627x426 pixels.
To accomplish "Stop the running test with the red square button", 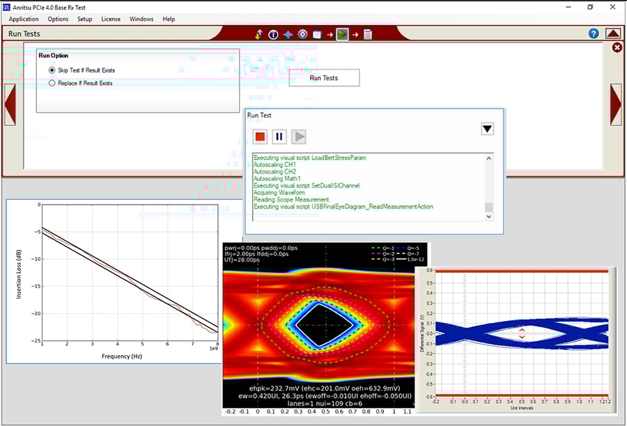I will [260, 136].
